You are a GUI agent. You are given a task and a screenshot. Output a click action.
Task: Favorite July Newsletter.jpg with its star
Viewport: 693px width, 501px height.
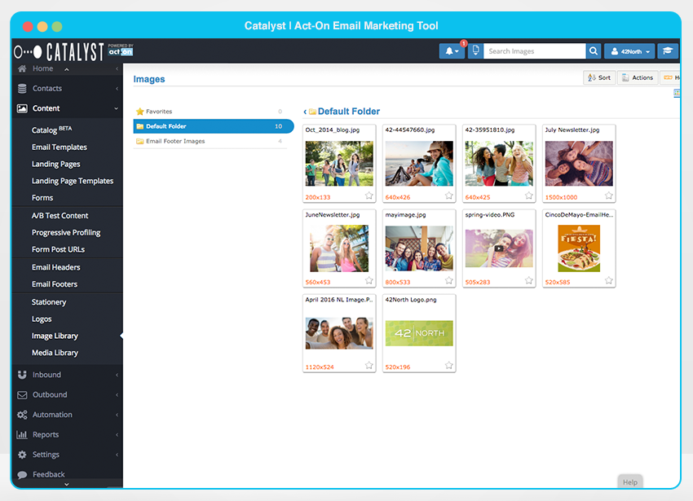(609, 196)
